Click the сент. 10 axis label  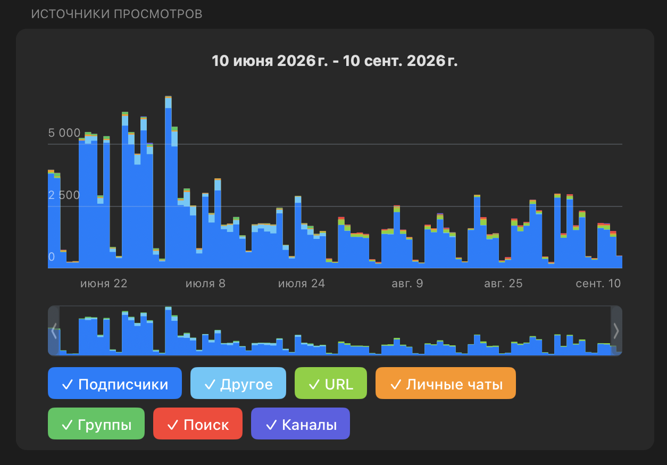598,283
